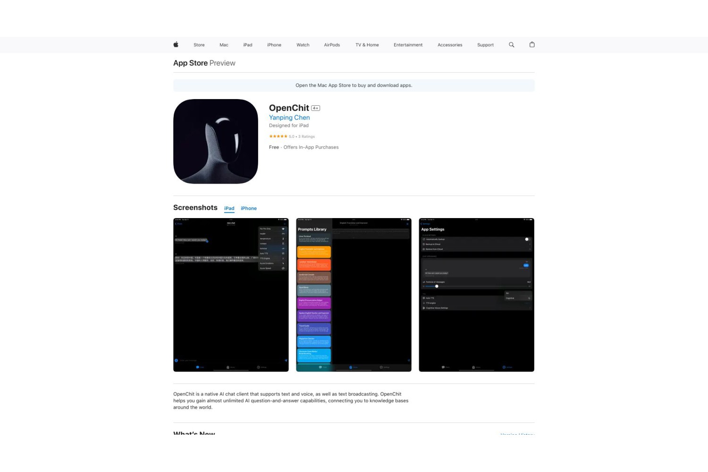Click the Version History link

pos(517,433)
